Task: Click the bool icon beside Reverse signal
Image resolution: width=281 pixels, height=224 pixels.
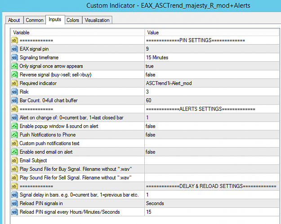Action: pyautogui.click(x=14, y=74)
